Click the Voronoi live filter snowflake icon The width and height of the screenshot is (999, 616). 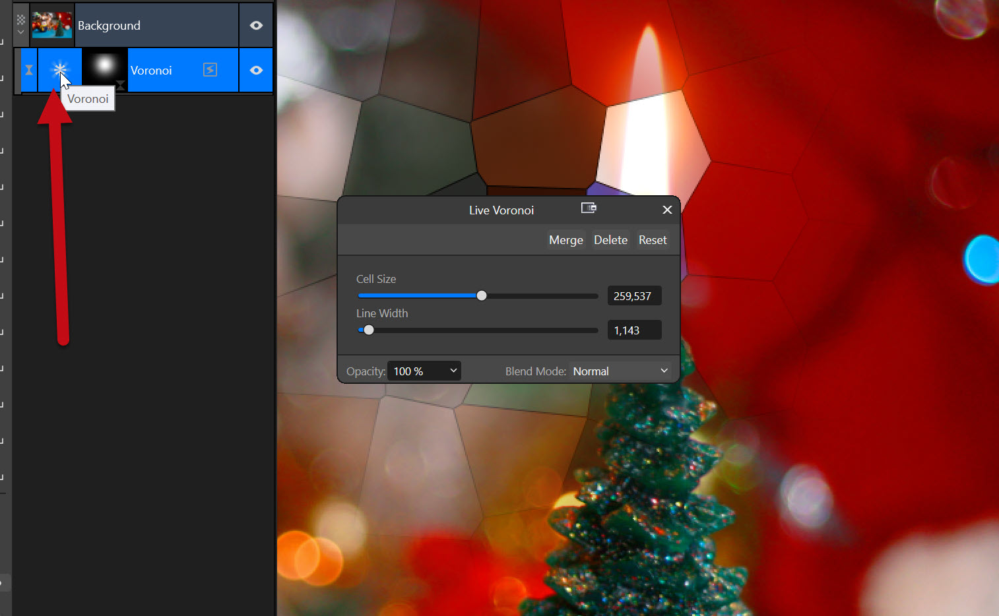coord(59,69)
